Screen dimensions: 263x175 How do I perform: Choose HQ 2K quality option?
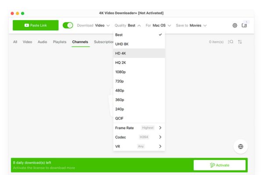(139, 63)
